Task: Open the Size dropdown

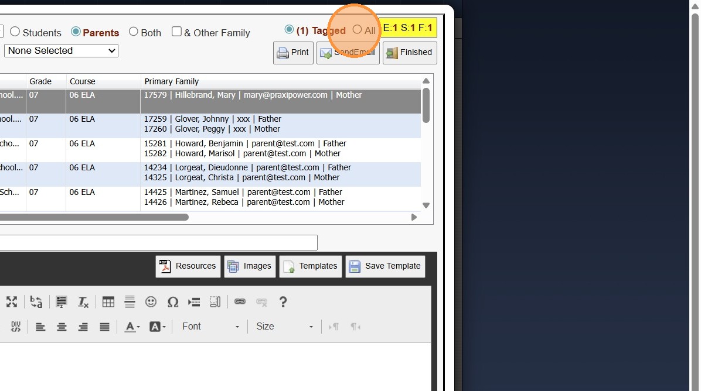Action: coord(284,327)
